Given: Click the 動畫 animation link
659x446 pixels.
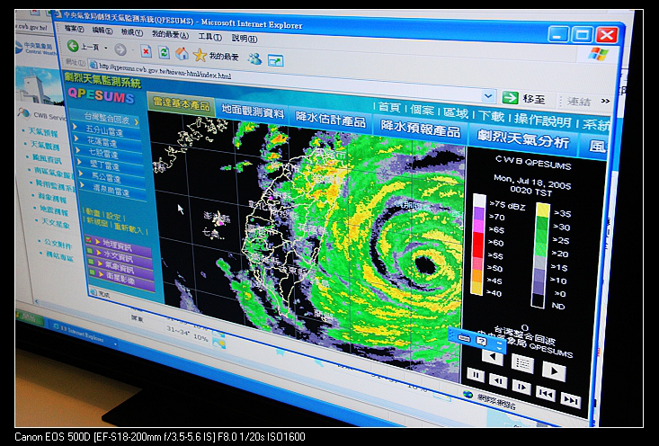Looking at the screenshot, I should (x=93, y=212).
